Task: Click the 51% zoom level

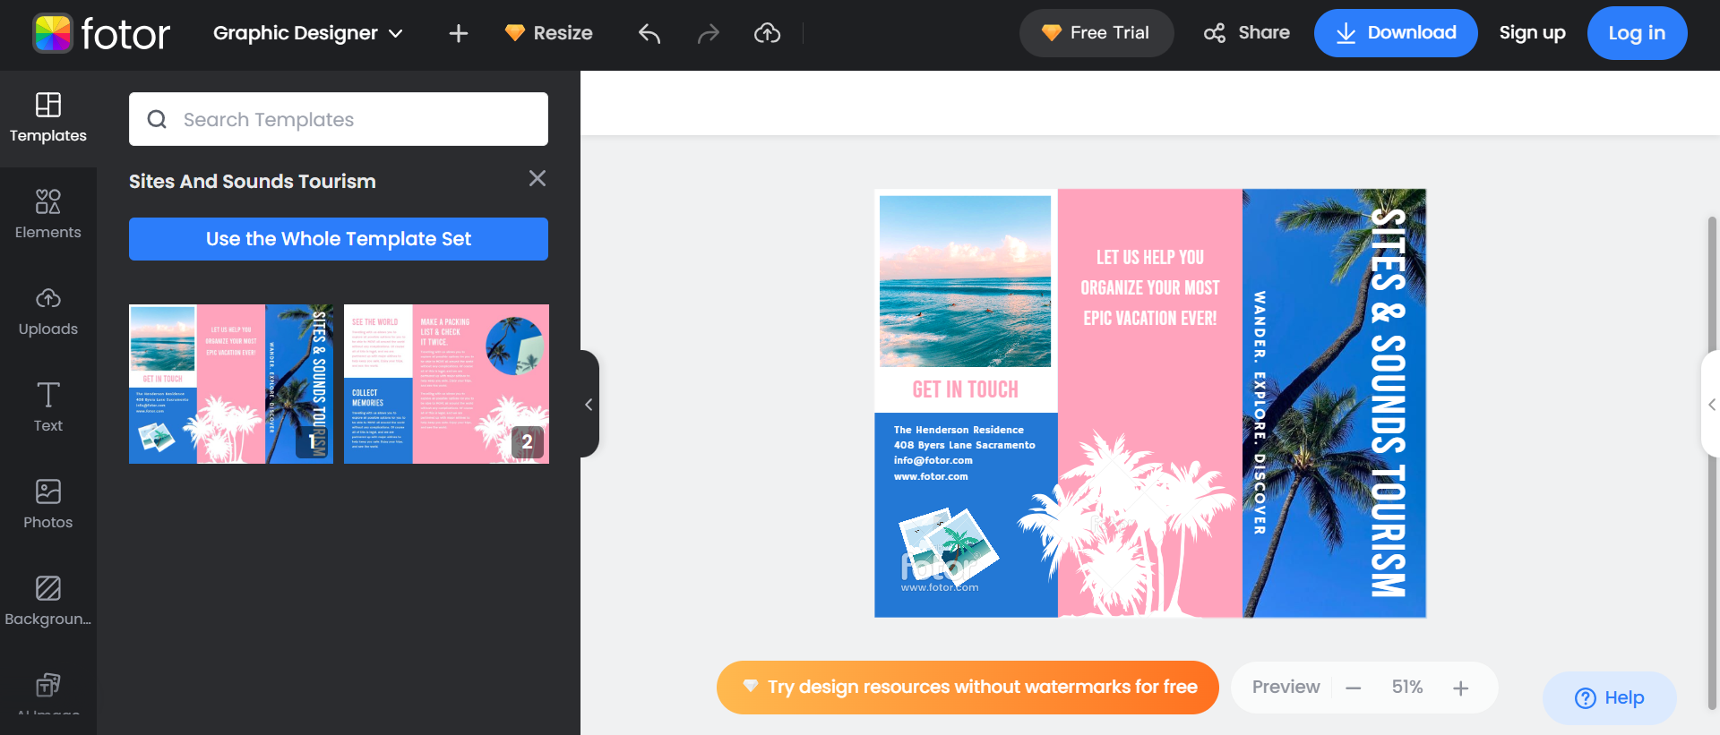Action: (x=1407, y=687)
